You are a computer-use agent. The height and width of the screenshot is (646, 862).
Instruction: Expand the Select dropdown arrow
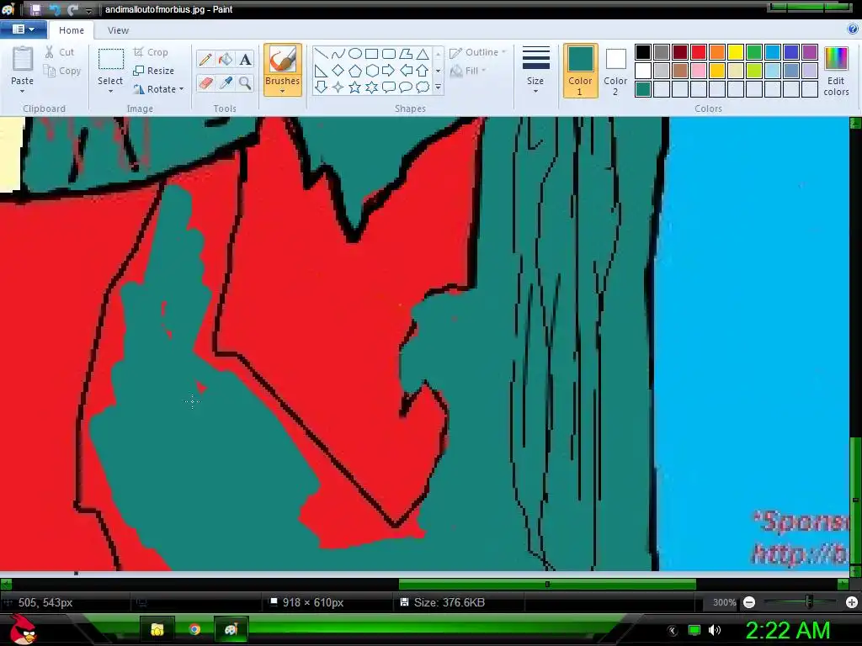[x=110, y=91]
